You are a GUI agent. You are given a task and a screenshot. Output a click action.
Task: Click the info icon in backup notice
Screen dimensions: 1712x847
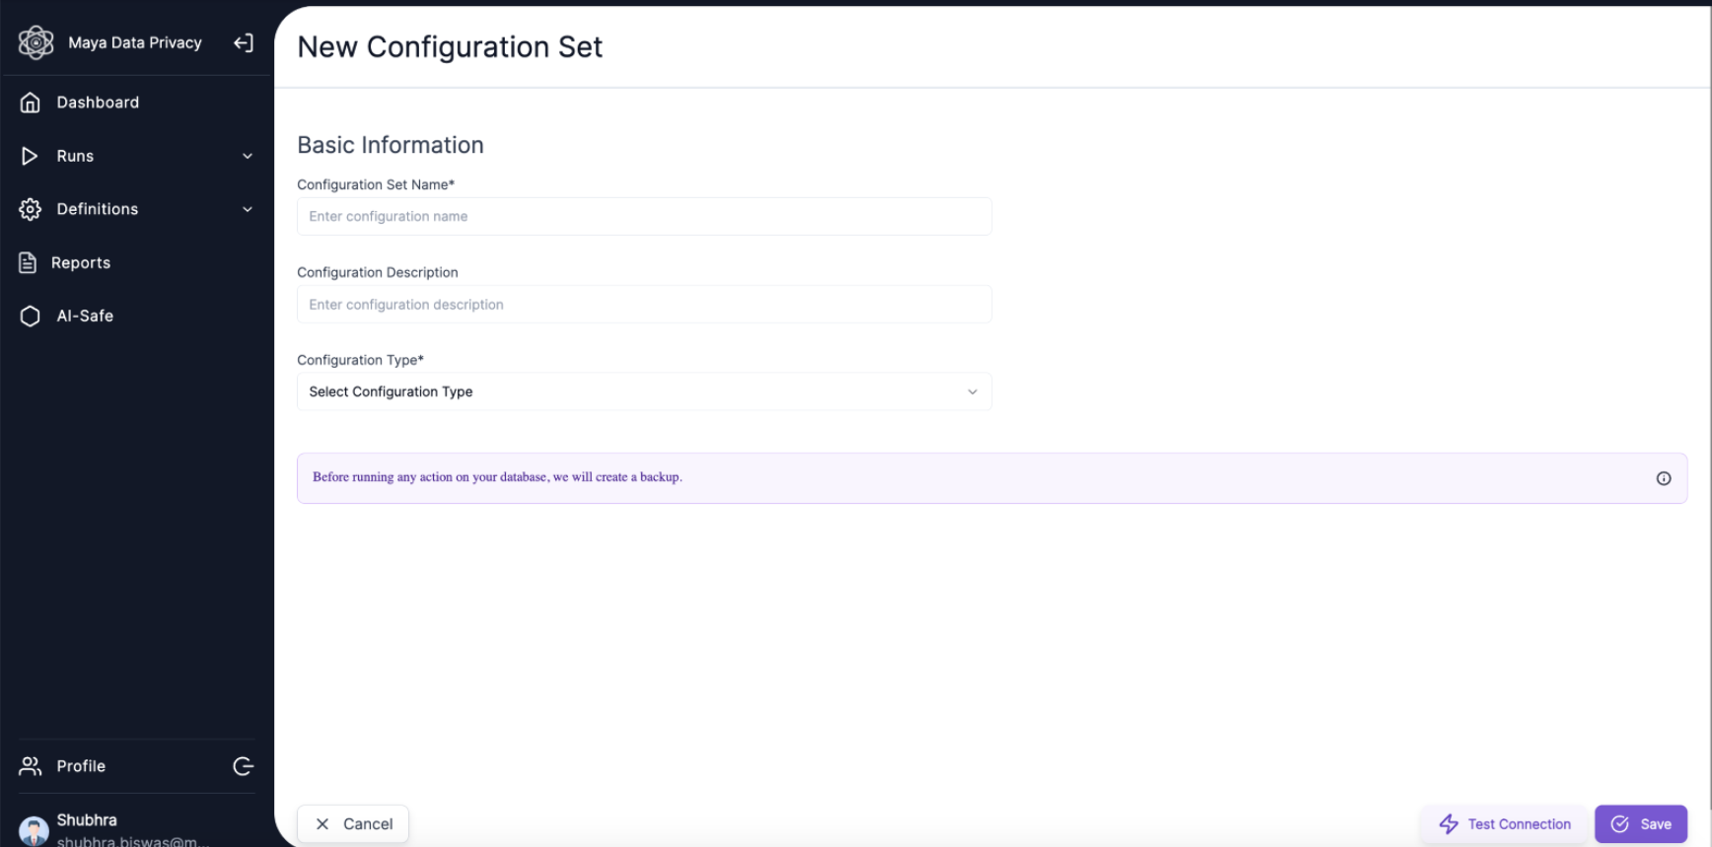1664,478
